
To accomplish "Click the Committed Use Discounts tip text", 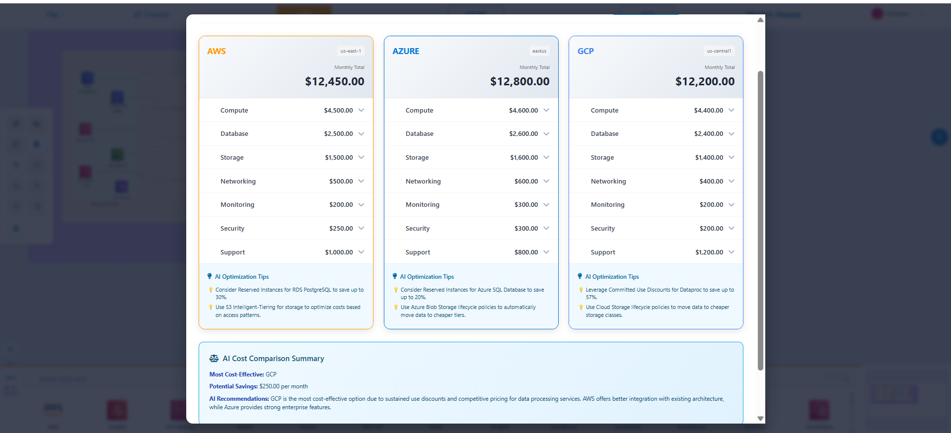I will (660, 294).
